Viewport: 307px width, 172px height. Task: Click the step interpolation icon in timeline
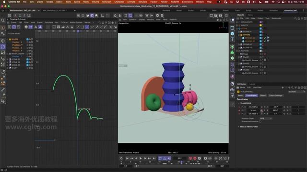[x=83, y=27]
